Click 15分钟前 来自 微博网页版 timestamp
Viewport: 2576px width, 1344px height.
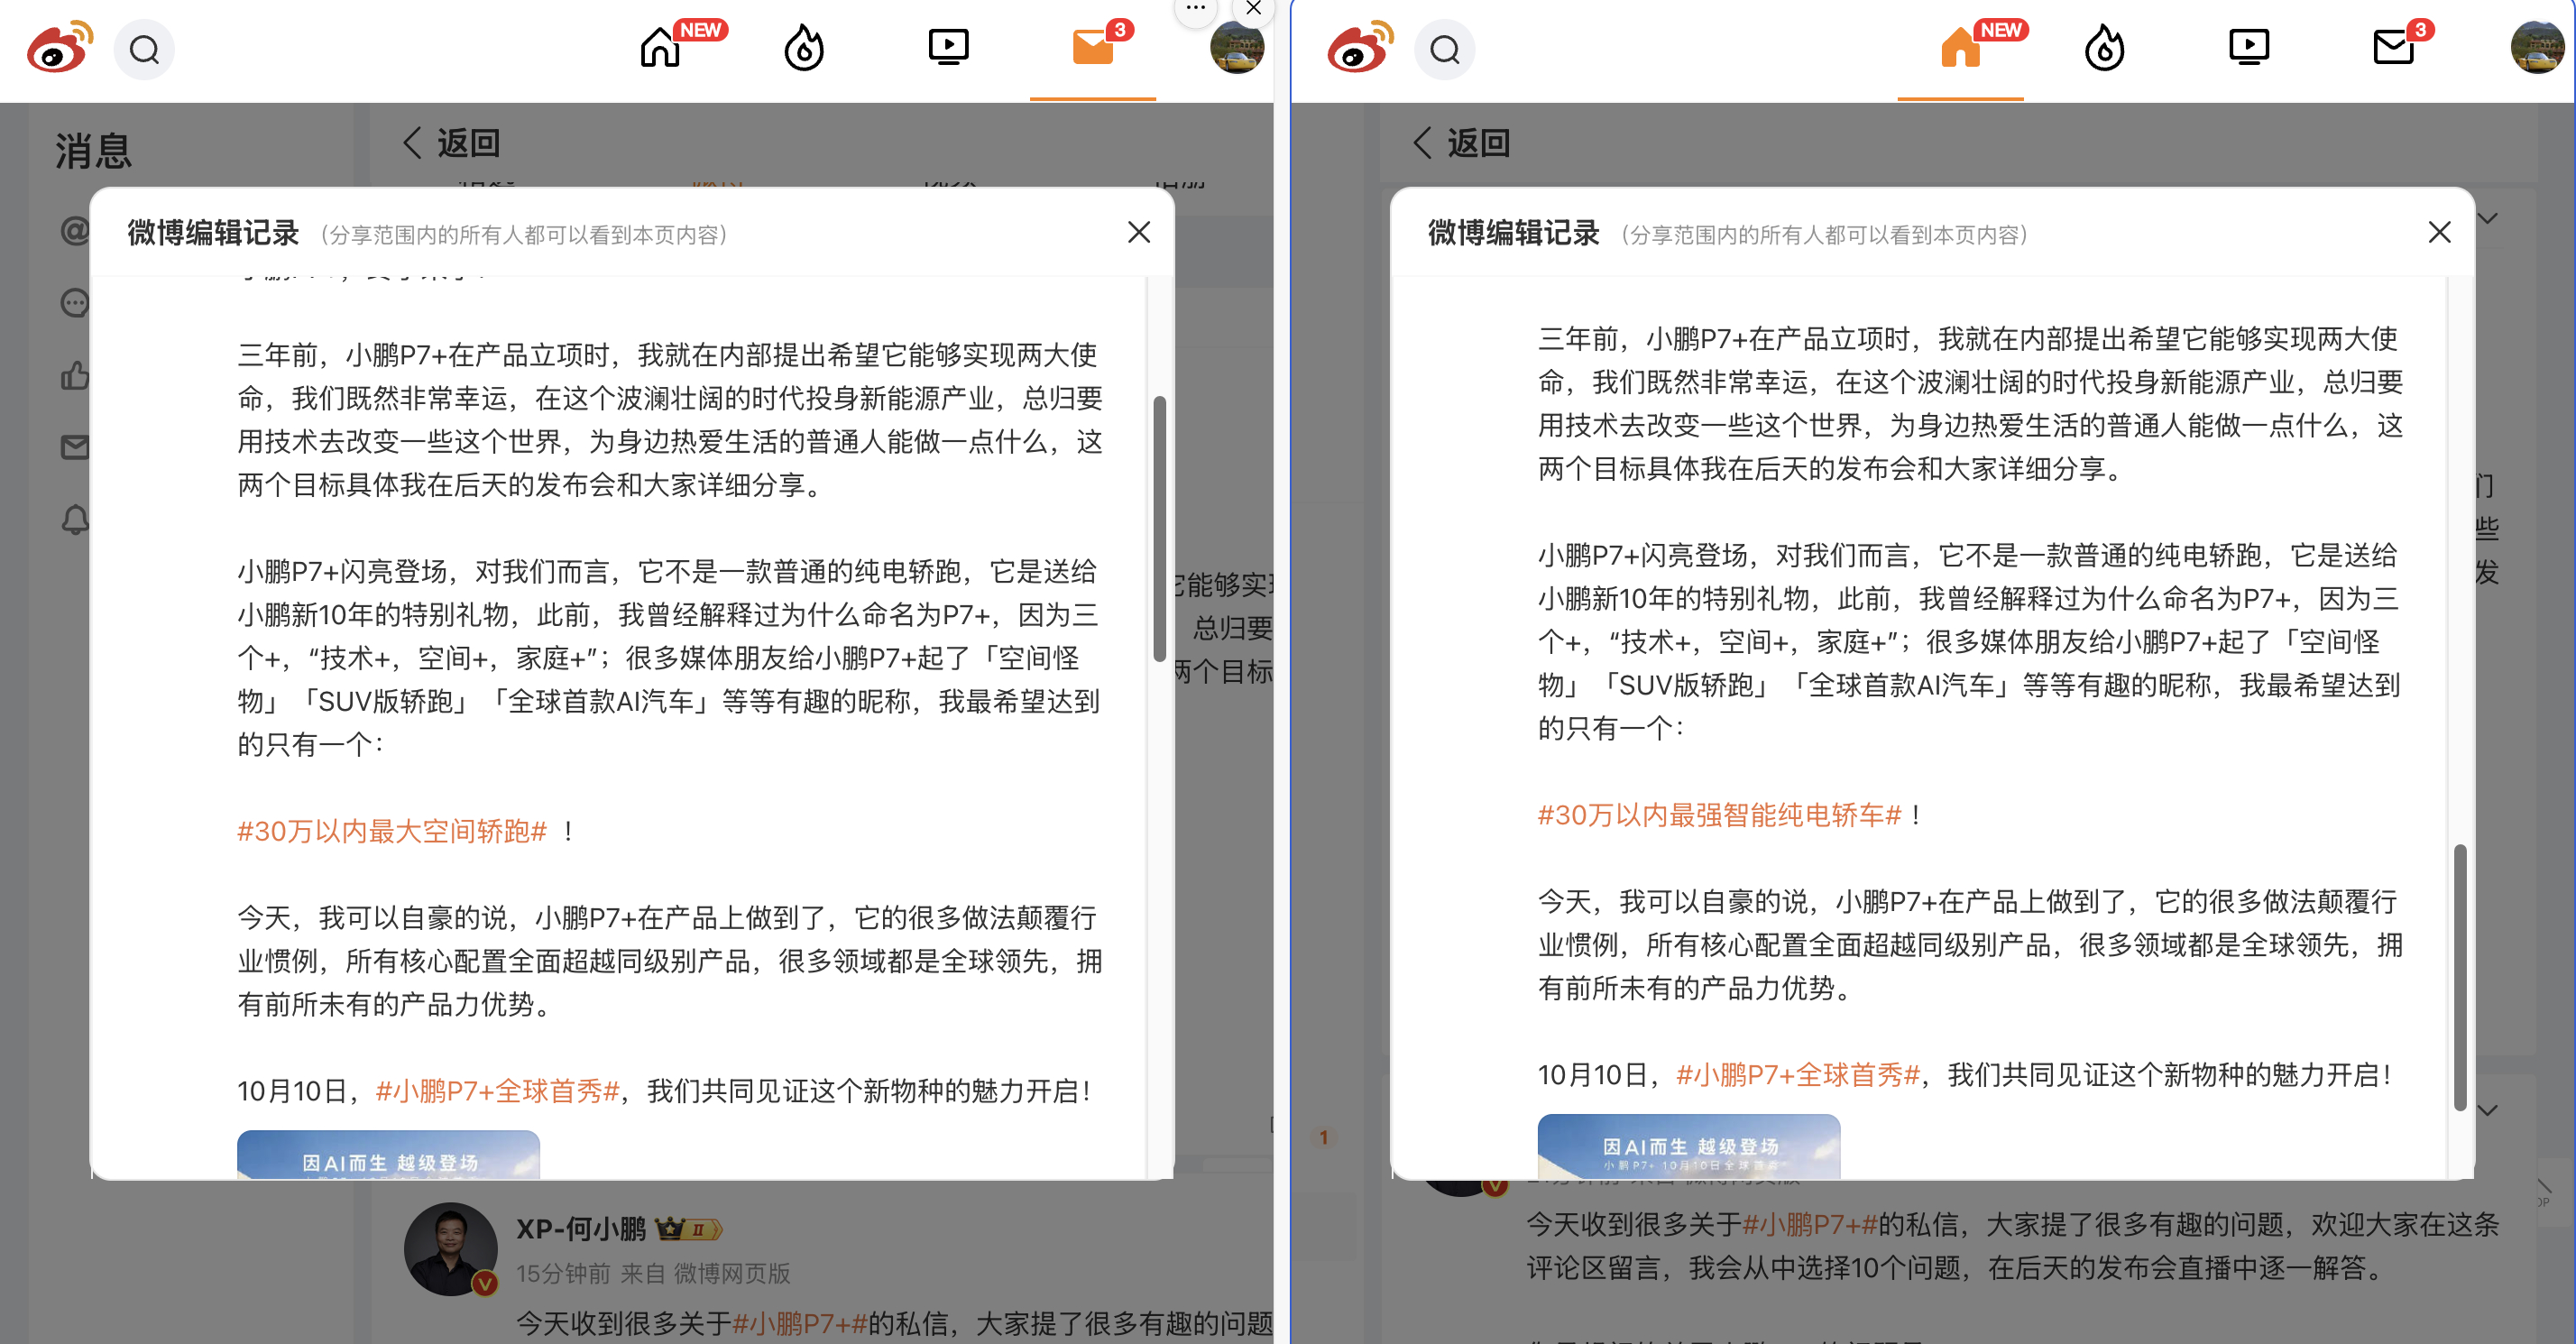coord(653,1273)
